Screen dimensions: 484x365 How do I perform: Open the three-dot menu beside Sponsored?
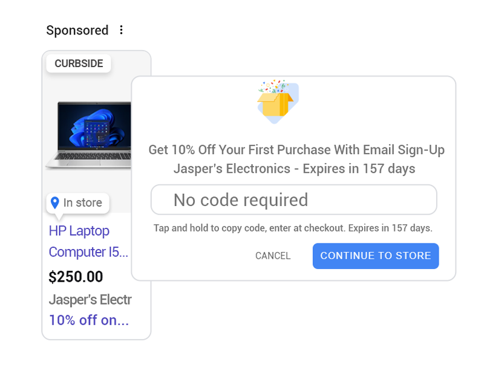coord(121,30)
